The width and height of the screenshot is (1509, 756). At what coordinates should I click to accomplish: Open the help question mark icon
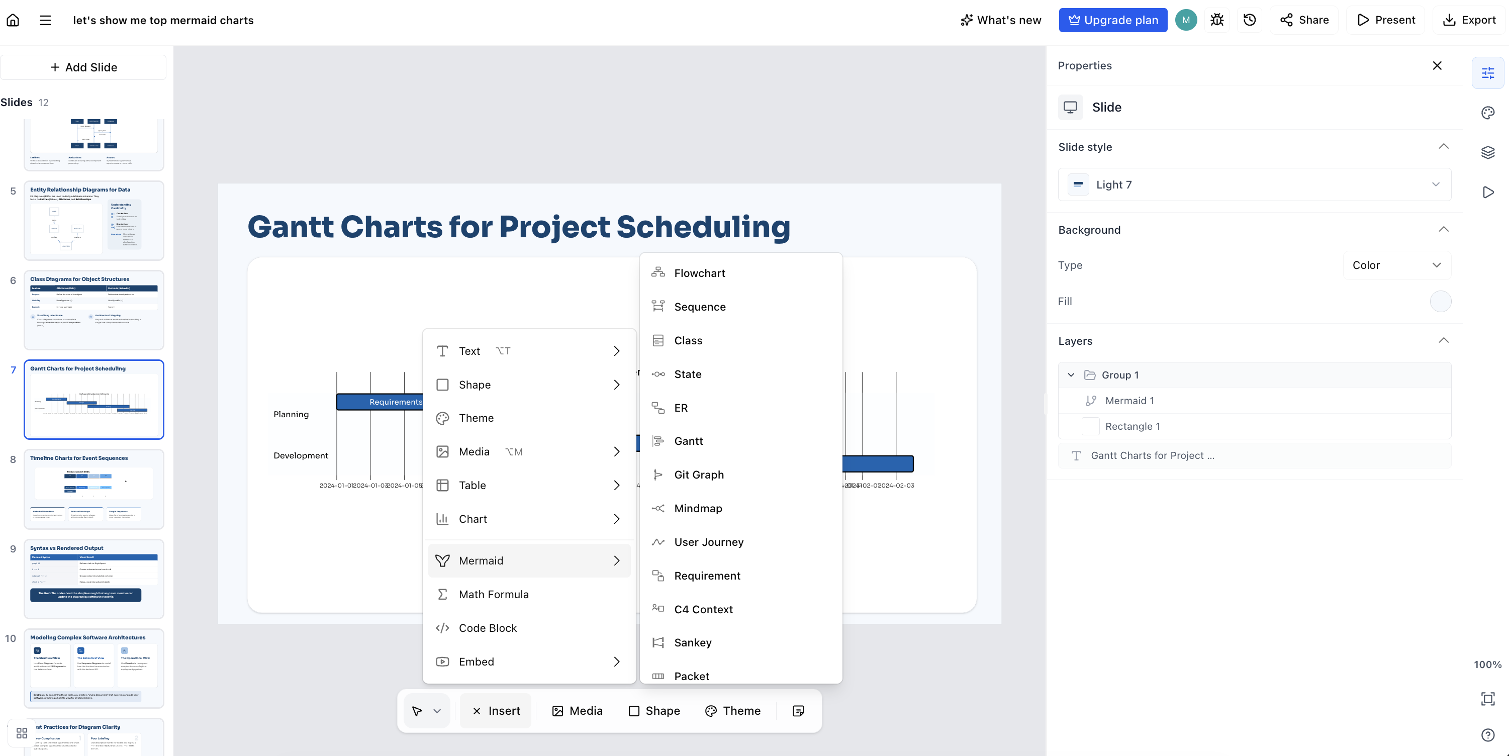point(1488,735)
